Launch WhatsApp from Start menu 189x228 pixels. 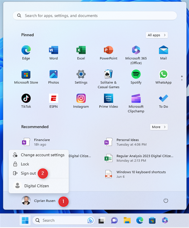163,77
